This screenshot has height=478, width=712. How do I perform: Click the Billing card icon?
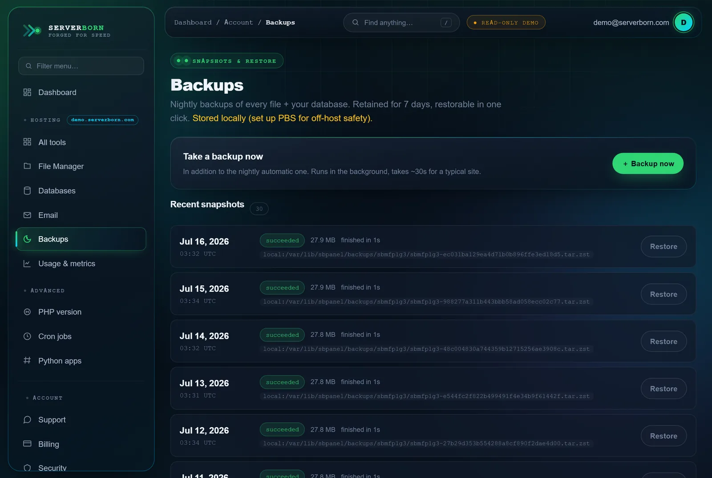click(x=27, y=444)
